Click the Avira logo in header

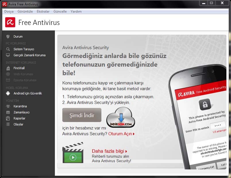[x=10, y=22]
